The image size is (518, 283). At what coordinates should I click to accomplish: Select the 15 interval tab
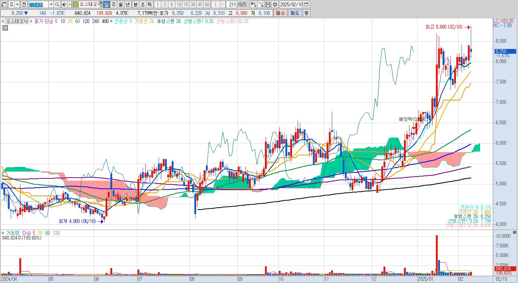click(x=186, y=4)
